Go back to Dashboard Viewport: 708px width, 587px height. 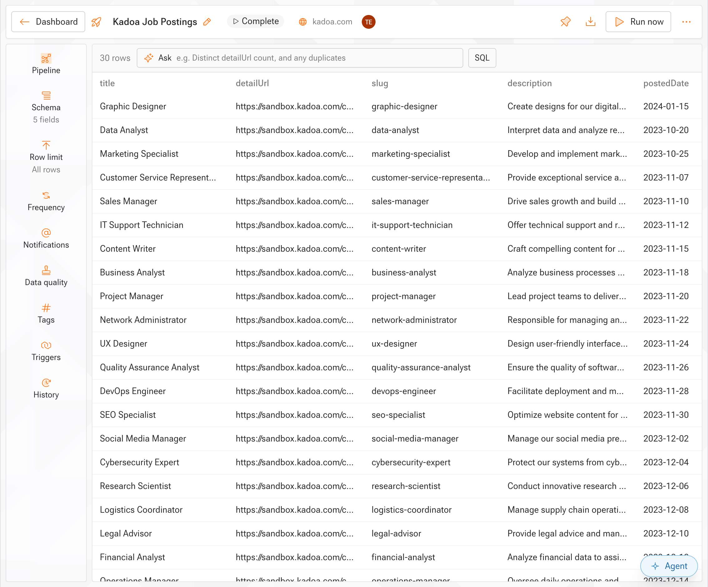click(x=48, y=22)
